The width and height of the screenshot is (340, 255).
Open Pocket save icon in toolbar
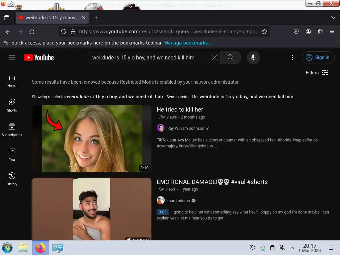[x=296, y=32]
